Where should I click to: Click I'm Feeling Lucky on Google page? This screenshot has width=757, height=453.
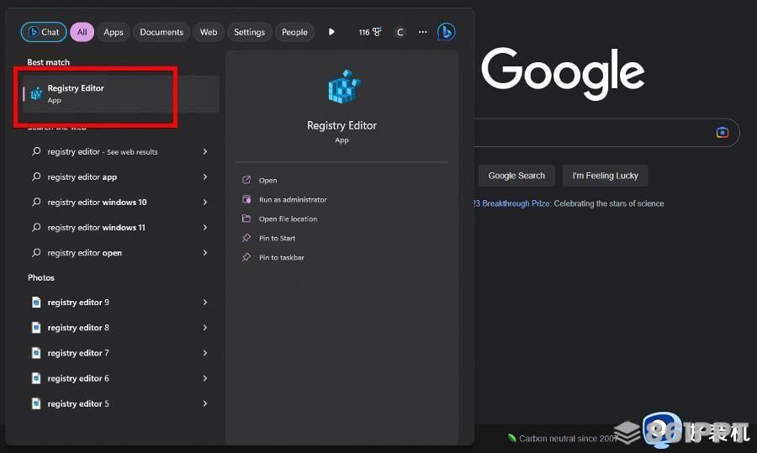[x=606, y=176]
